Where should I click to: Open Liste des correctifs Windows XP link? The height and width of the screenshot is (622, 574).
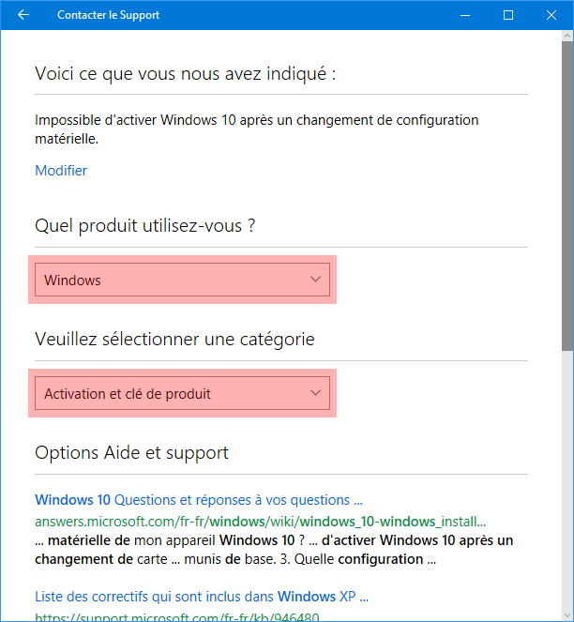pyautogui.click(x=202, y=597)
